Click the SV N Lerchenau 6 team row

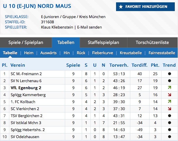[89, 81]
